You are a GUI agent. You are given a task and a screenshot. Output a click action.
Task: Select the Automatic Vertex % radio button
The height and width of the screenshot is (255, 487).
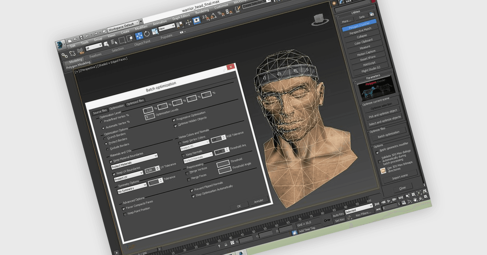[103, 127]
